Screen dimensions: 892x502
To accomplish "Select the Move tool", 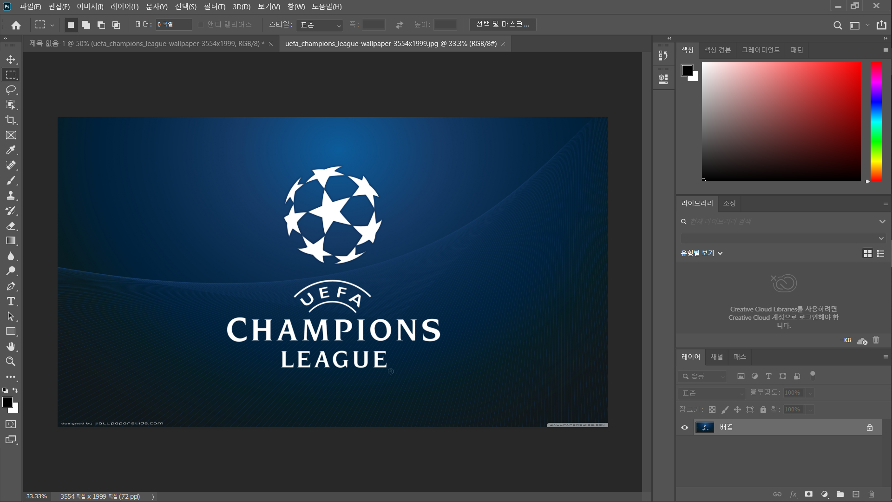I will coord(11,59).
